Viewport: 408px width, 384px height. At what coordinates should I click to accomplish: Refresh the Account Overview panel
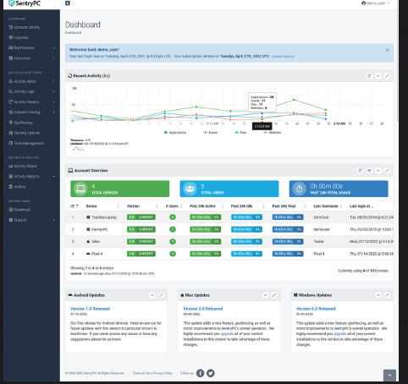click(x=360, y=171)
